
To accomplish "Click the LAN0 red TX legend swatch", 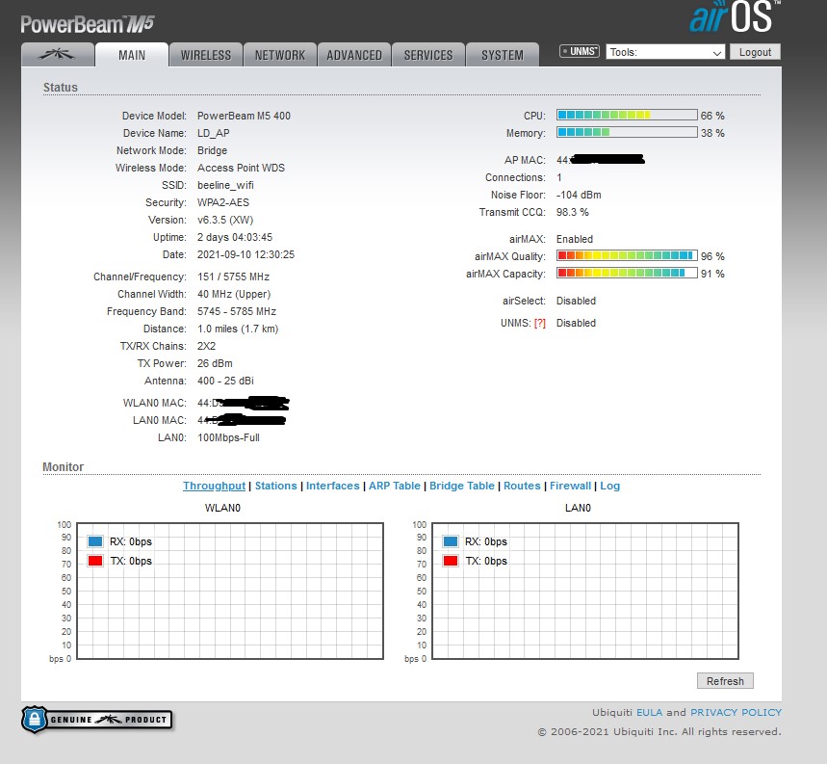I will pos(451,561).
